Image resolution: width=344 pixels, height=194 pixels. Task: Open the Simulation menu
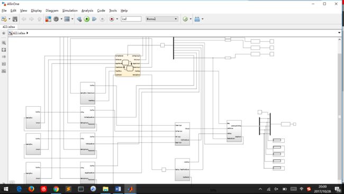click(70, 11)
